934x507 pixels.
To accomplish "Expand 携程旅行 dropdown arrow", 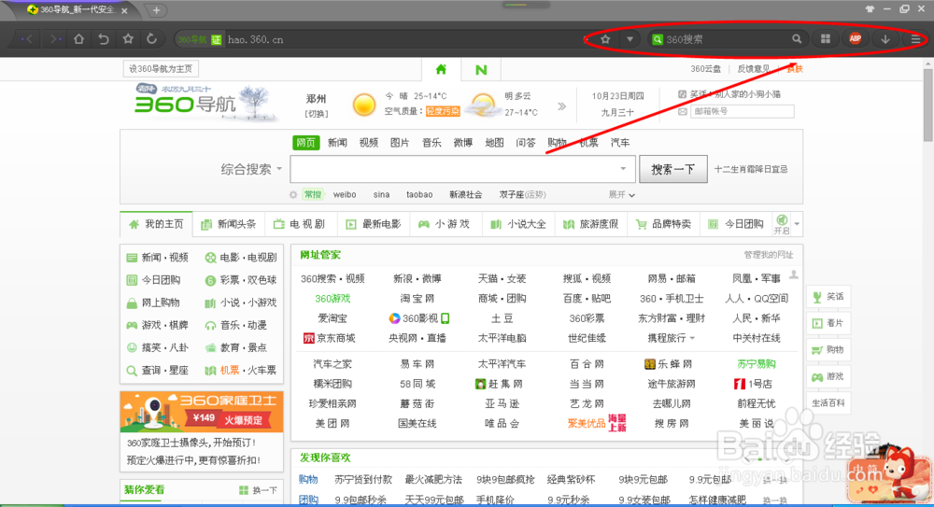I will click(x=692, y=338).
